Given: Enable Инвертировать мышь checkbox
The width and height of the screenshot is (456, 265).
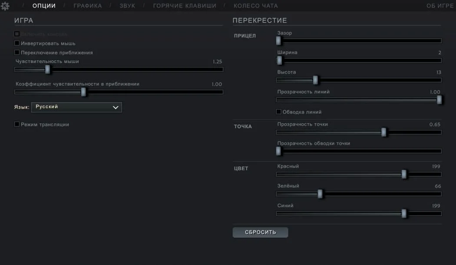Looking at the screenshot, I should click(17, 43).
